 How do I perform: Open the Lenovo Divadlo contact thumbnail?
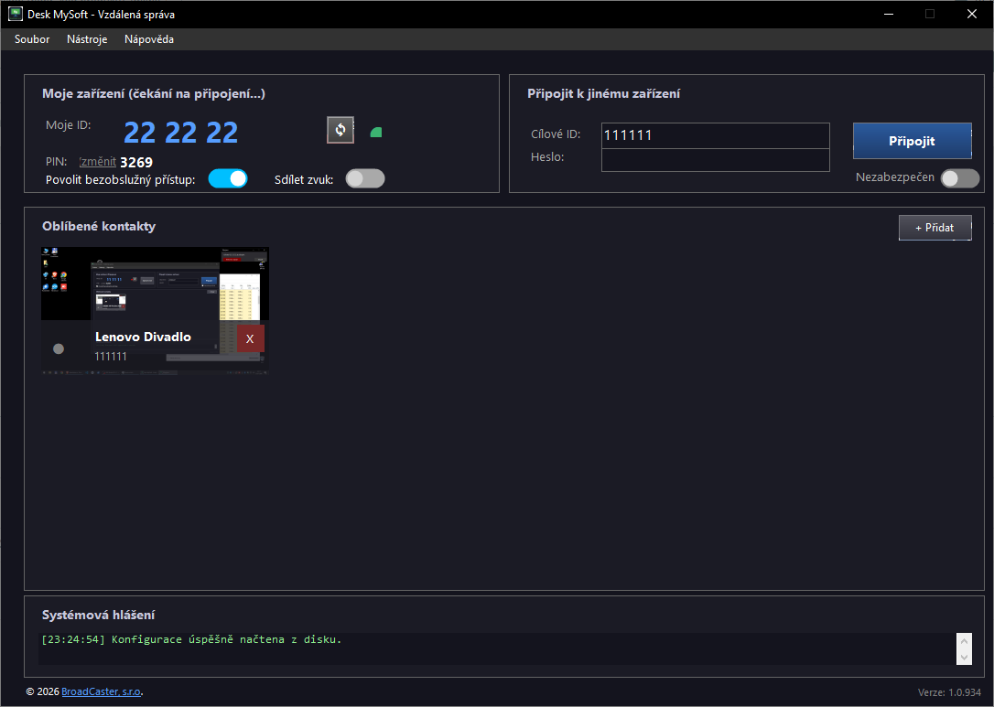155,310
